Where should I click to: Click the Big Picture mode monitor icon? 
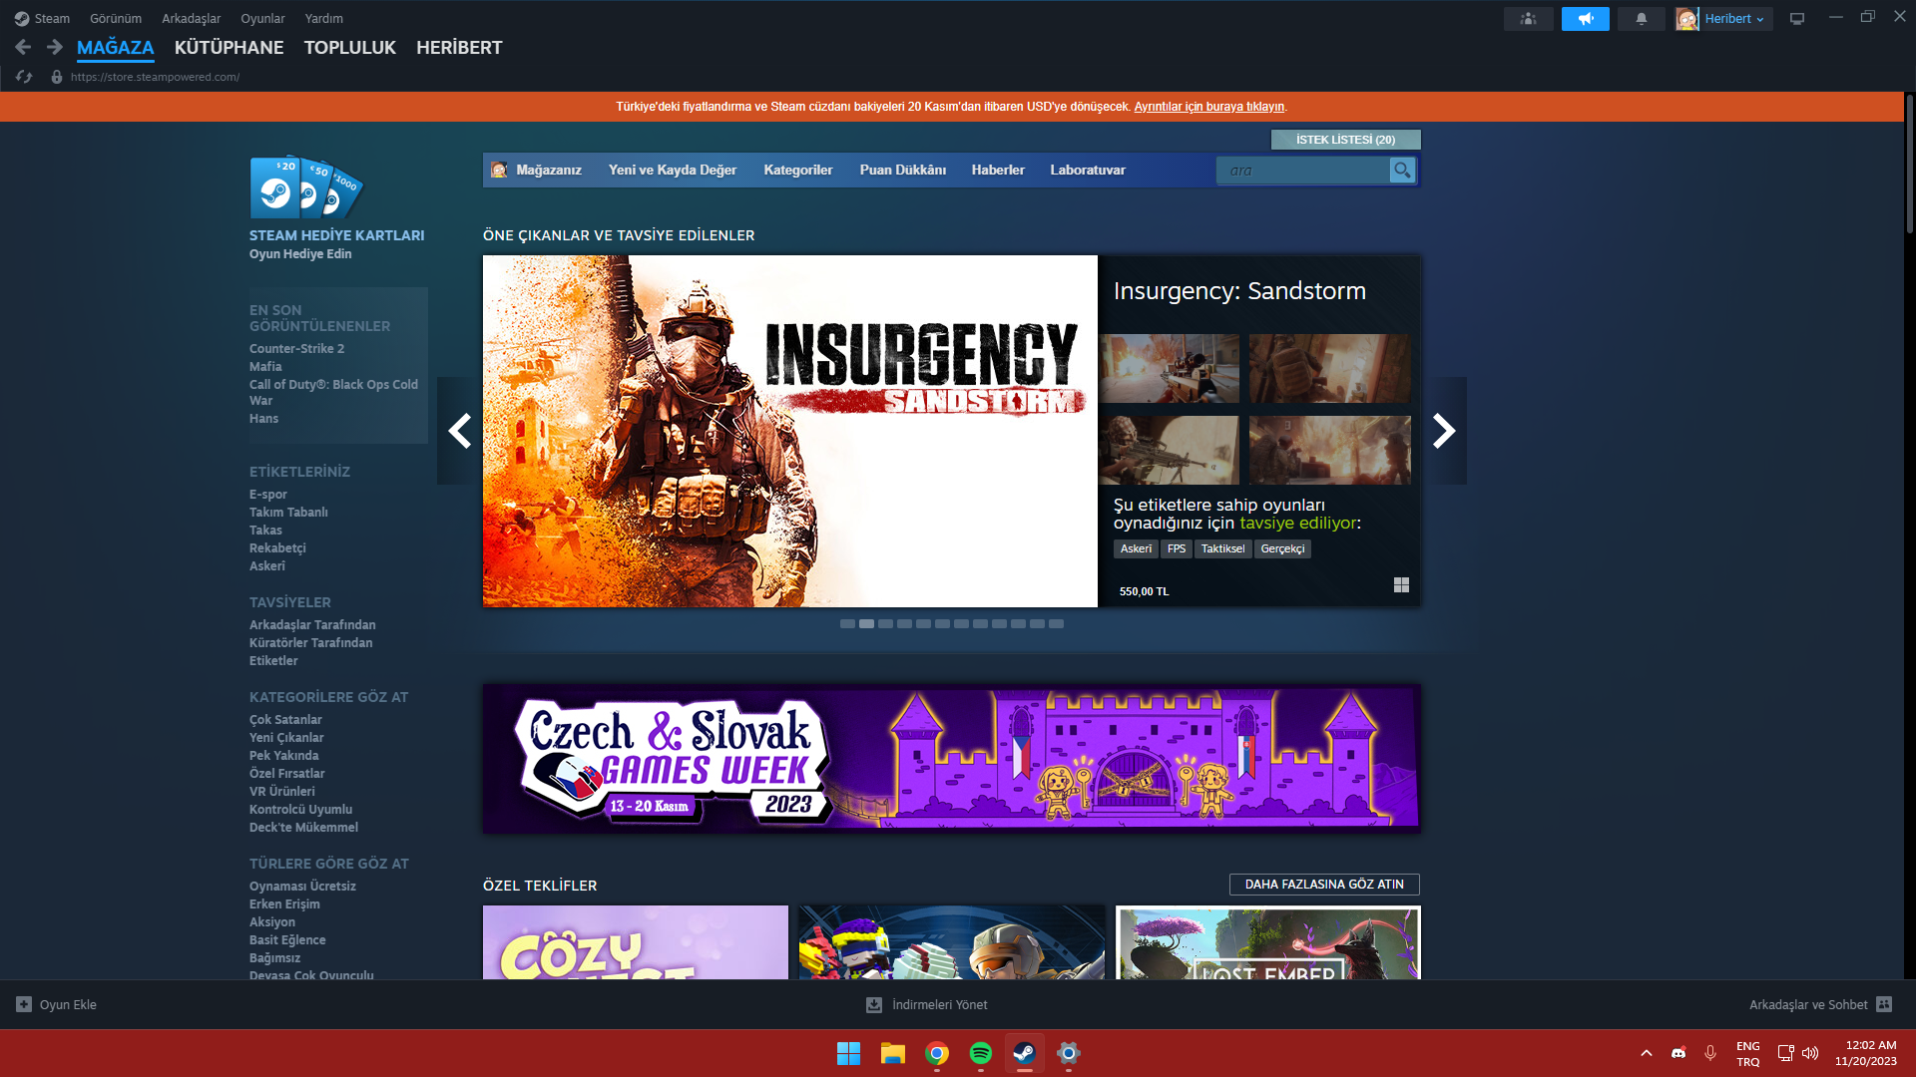1797,19
